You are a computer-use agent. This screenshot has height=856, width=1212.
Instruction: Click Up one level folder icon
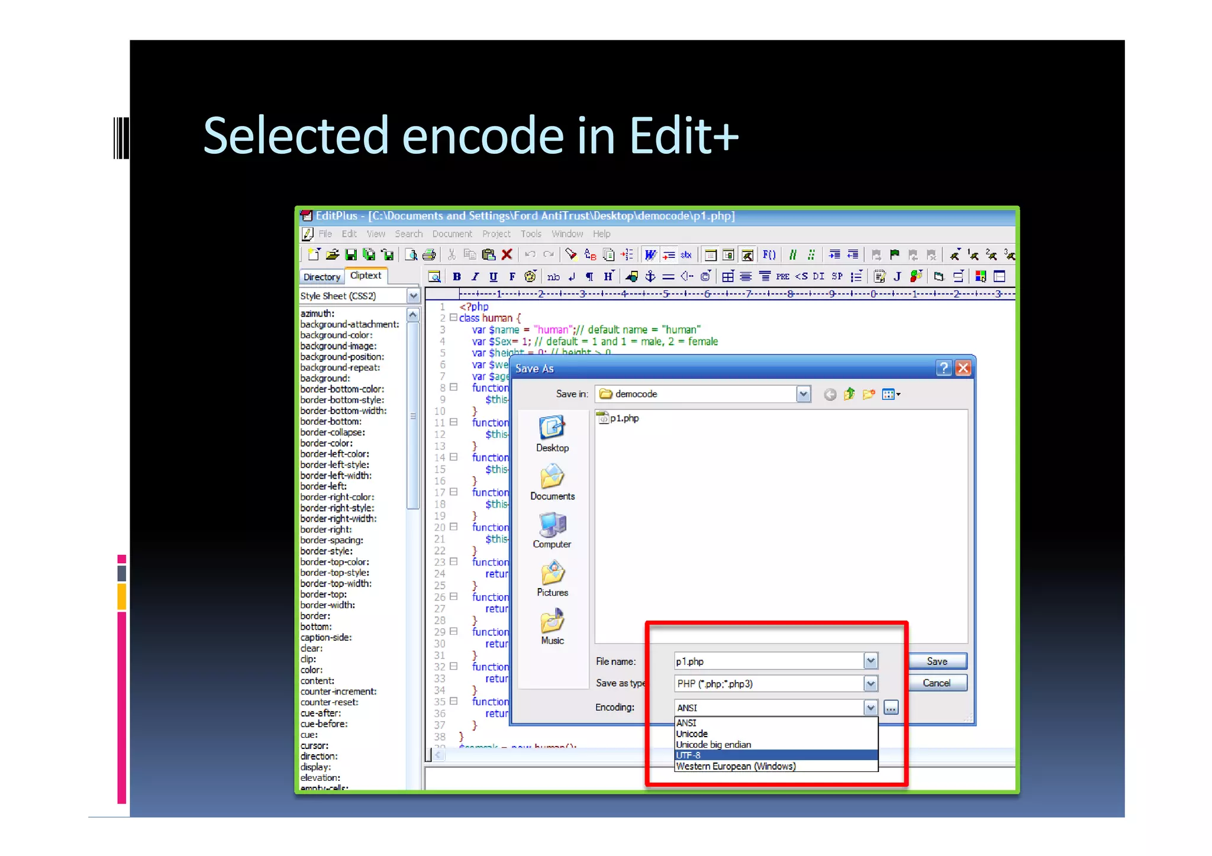click(x=850, y=395)
